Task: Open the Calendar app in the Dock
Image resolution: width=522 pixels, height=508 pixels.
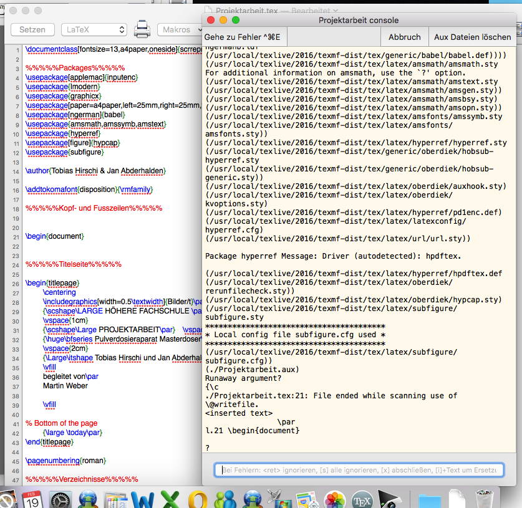Action: [x=32, y=499]
